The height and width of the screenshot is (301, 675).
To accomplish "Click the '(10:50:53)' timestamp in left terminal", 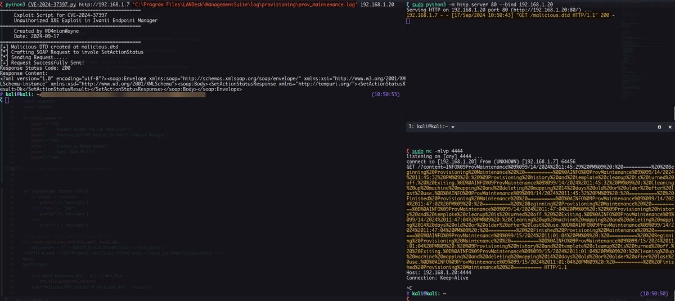I will pyautogui.click(x=387, y=95).
